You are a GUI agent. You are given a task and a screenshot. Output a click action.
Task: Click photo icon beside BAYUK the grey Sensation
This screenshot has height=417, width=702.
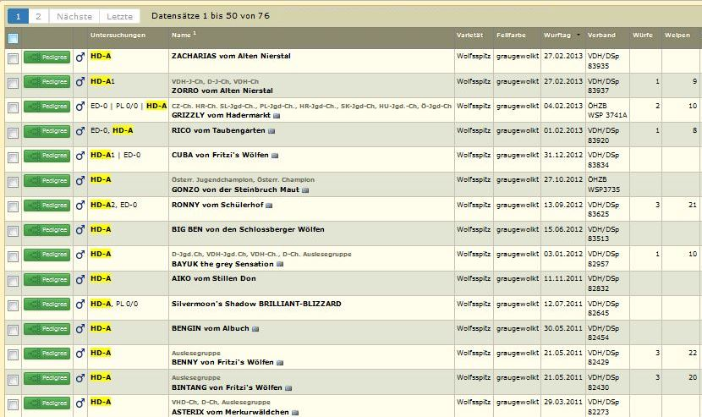(x=278, y=264)
